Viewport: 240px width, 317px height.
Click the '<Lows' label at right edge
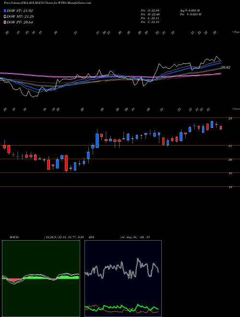click(x=236, y=109)
